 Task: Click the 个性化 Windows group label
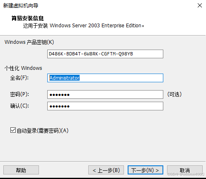23,68
